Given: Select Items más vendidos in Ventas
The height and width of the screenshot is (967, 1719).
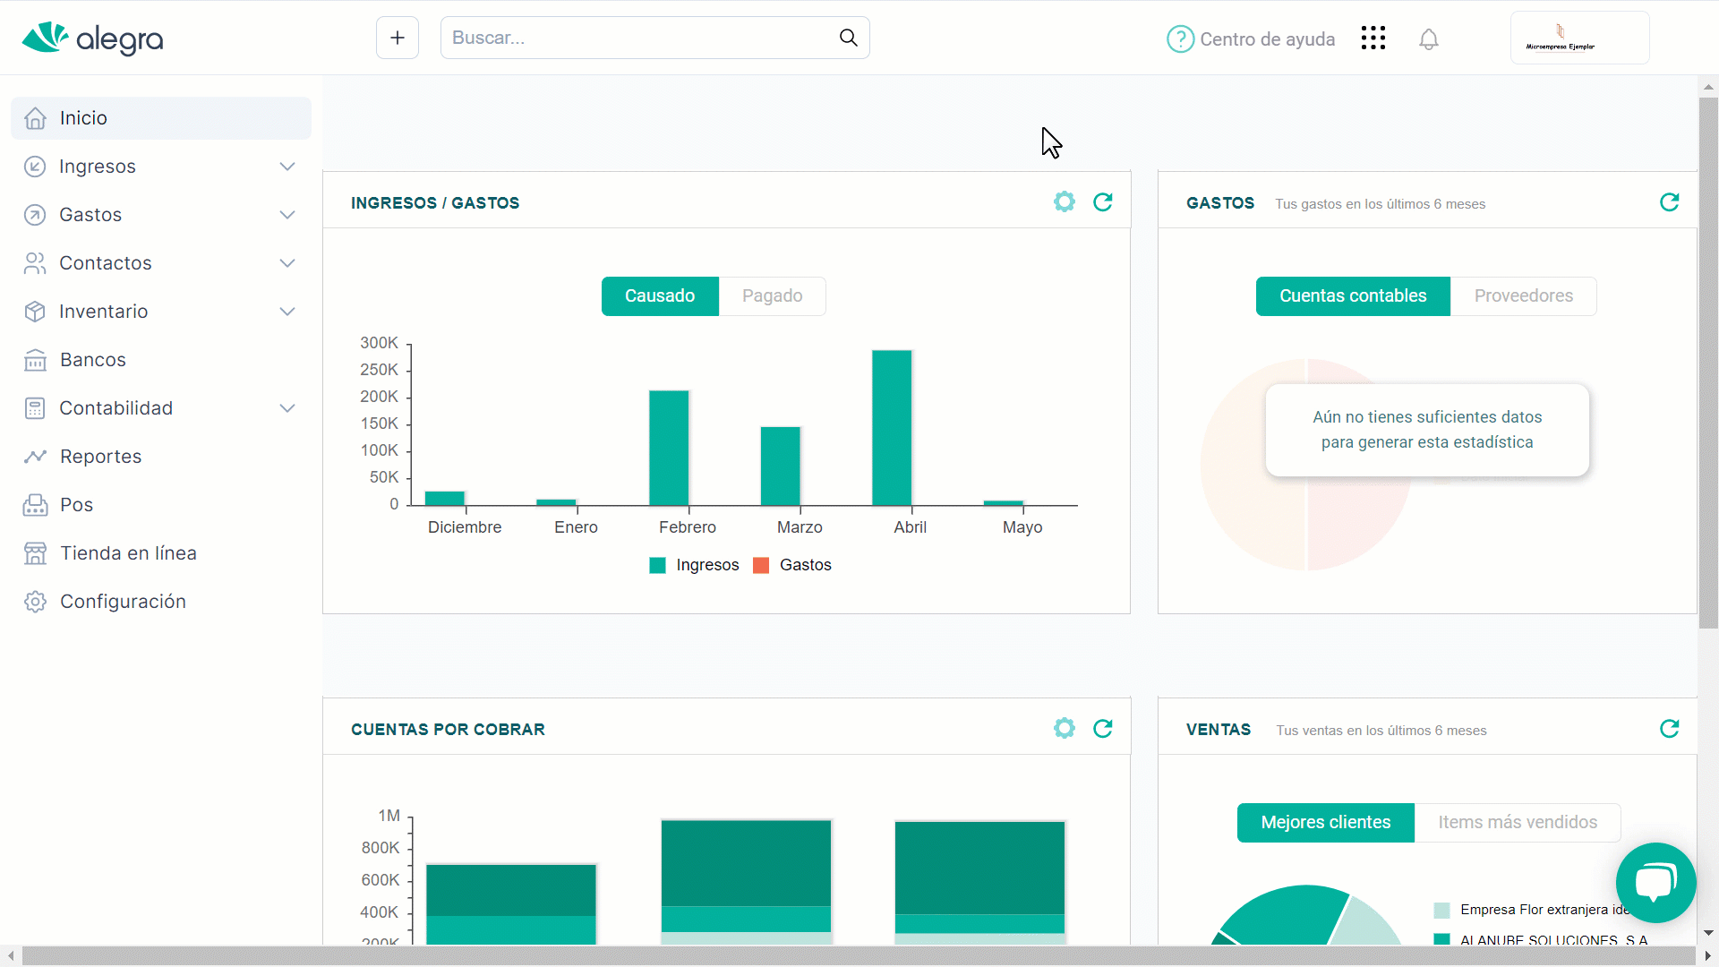Looking at the screenshot, I should click(1518, 823).
